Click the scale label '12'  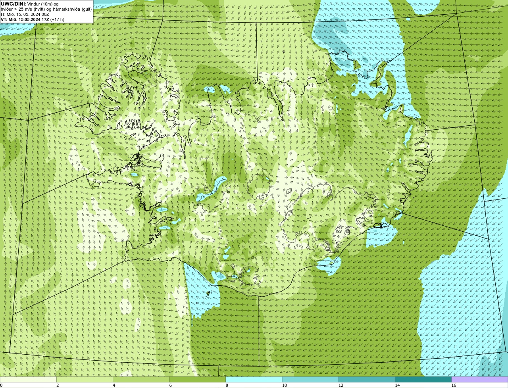pyautogui.click(x=341, y=385)
